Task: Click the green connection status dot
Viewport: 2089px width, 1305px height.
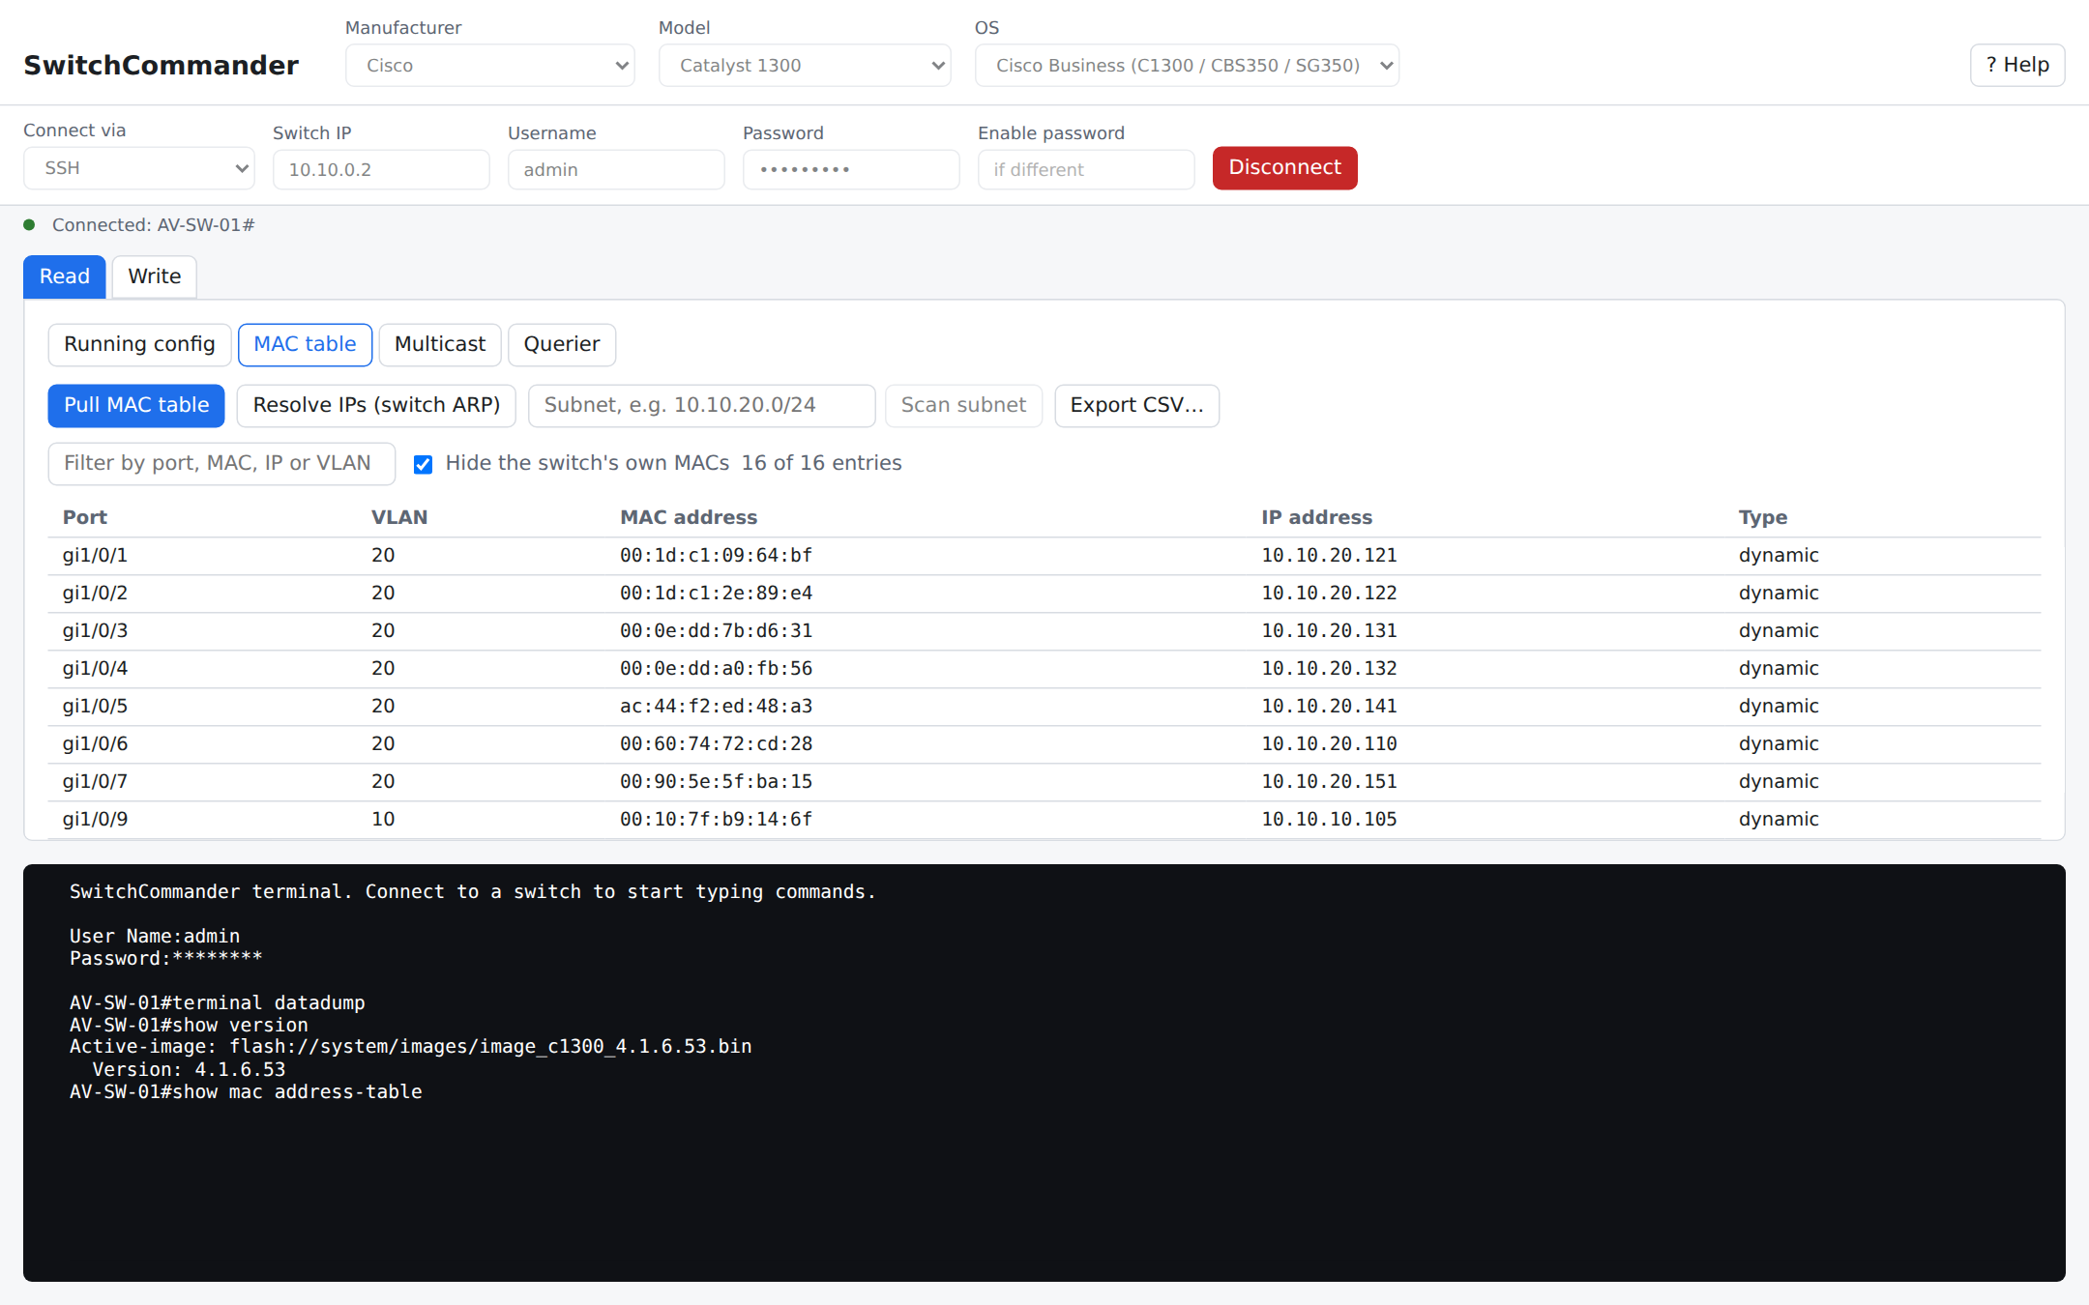Action: point(29,225)
